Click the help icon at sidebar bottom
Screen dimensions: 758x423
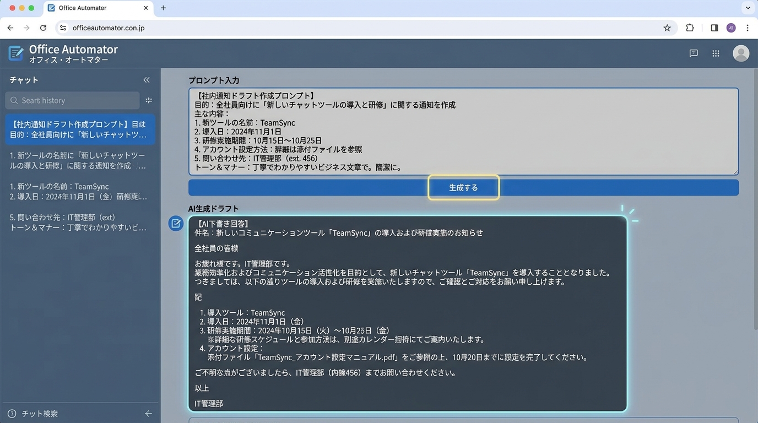coord(12,414)
